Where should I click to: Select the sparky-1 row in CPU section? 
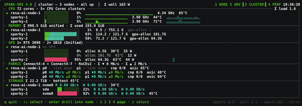click(x=19, y=17)
